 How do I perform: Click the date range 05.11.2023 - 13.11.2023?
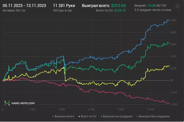point(24,5)
